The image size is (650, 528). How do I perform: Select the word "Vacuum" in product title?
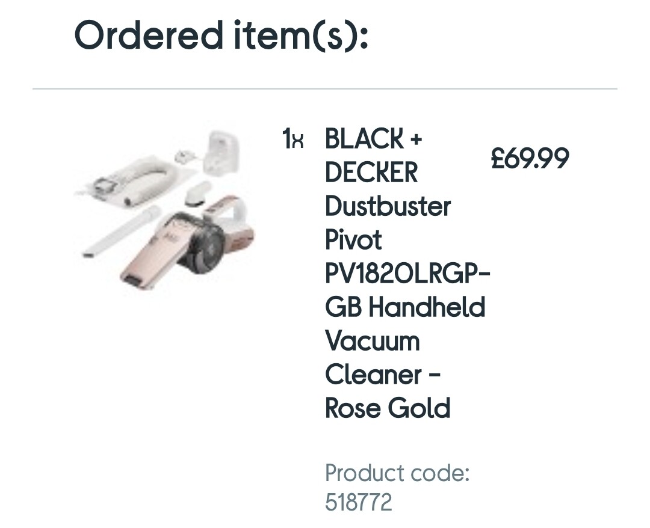click(x=373, y=342)
